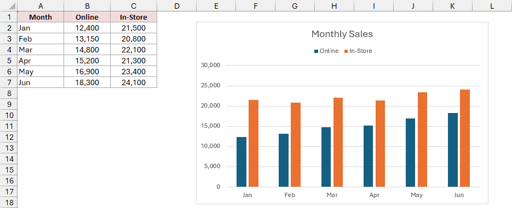512x208 pixels.
Task: Select column L header
Action: [492, 5]
